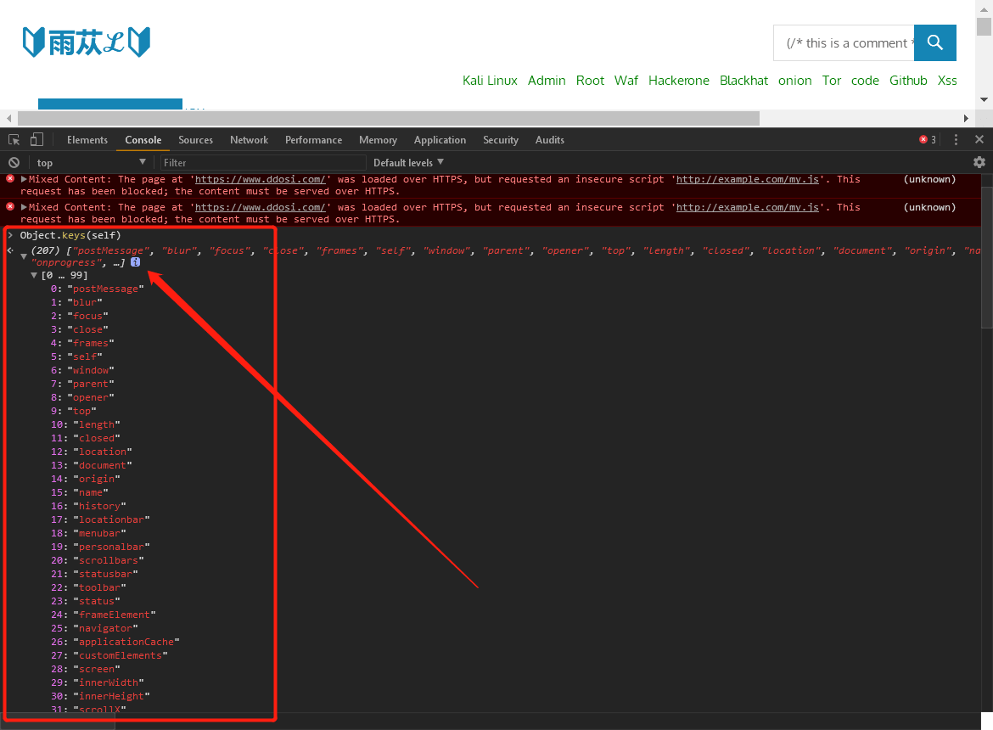The image size is (993, 730).
Task: Clear the console with the ban icon
Action: pos(14,163)
